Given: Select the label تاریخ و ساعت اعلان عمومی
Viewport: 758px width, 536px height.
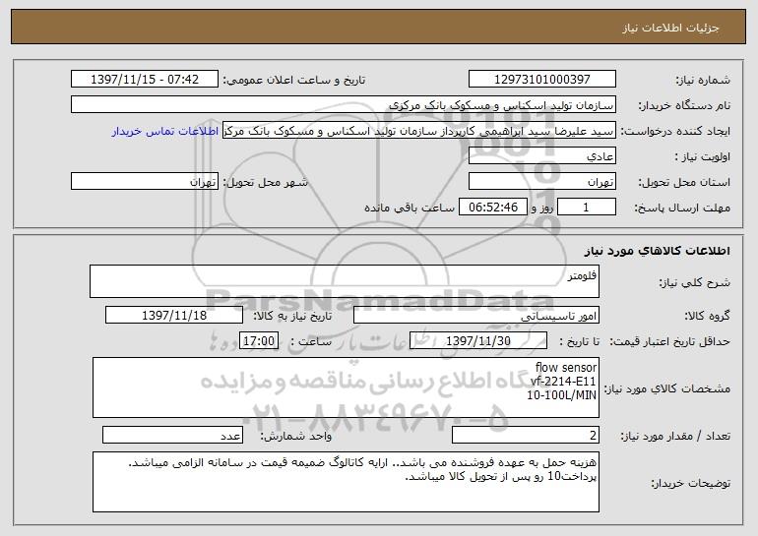Looking at the screenshot, I should [x=294, y=81].
